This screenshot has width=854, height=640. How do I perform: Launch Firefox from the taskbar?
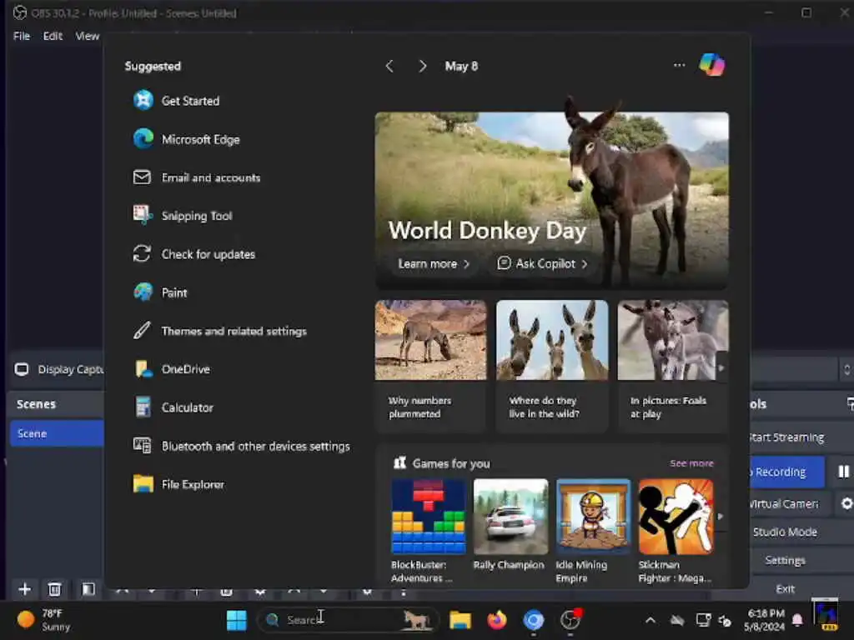coord(497,620)
